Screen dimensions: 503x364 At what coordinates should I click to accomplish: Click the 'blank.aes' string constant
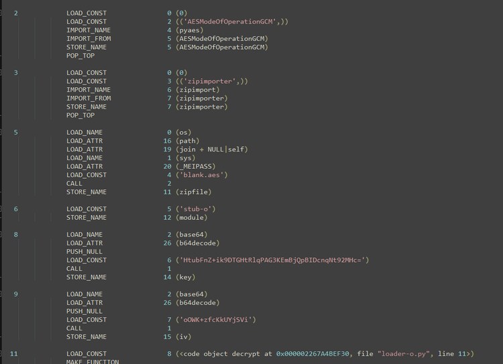pyautogui.click(x=201, y=175)
